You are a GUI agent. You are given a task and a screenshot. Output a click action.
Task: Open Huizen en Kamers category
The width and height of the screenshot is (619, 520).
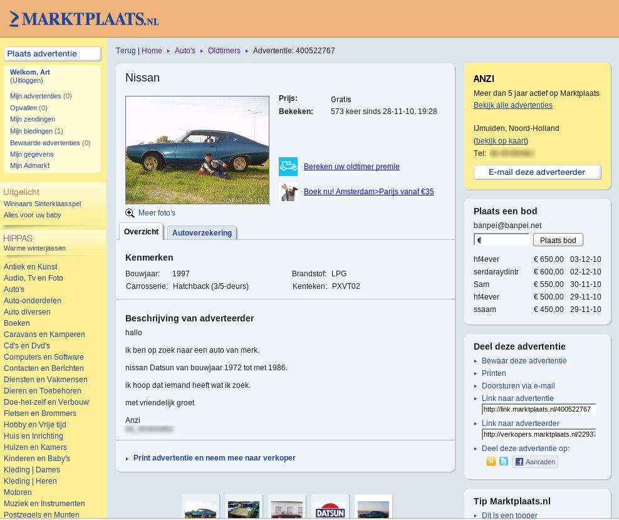35,448
